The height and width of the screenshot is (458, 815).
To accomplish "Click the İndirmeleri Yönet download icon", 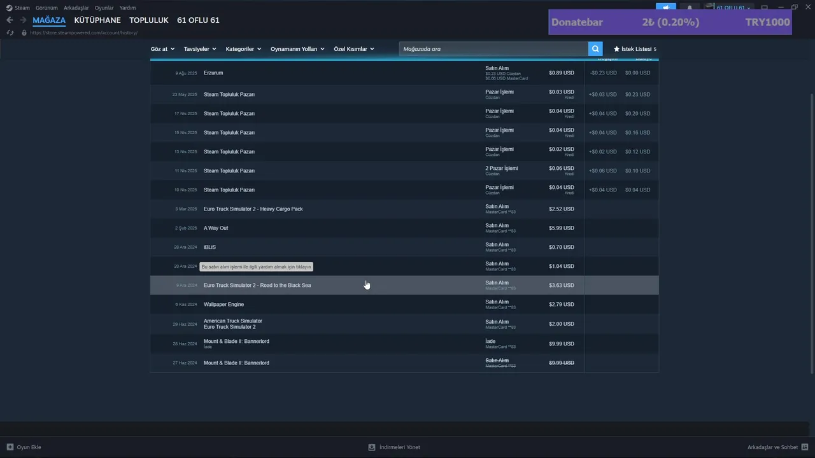I will tap(372, 447).
